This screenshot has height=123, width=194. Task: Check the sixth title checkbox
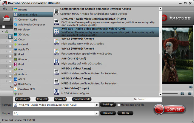[x=10, y=61]
